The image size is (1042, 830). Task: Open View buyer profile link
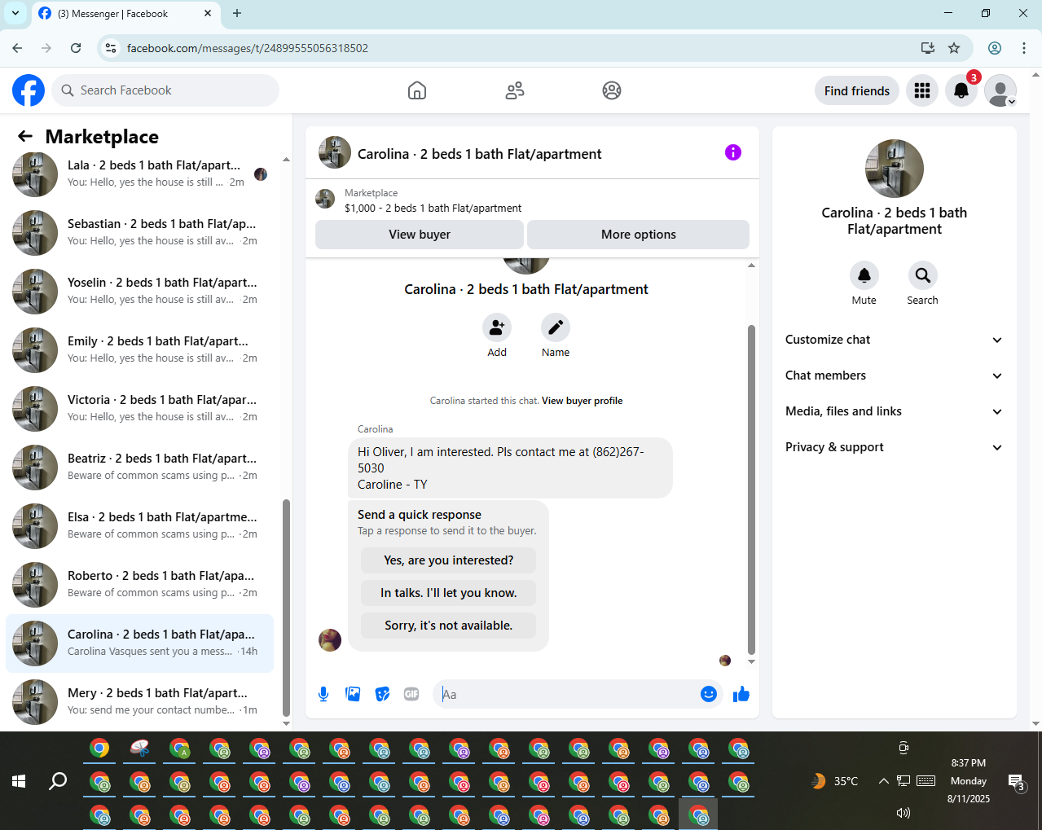[583, 401]
